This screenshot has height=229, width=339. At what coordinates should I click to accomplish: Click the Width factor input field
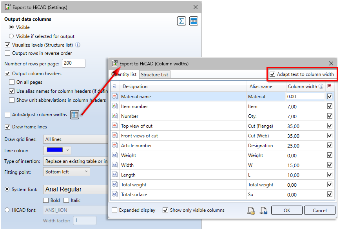click(85, 220)
